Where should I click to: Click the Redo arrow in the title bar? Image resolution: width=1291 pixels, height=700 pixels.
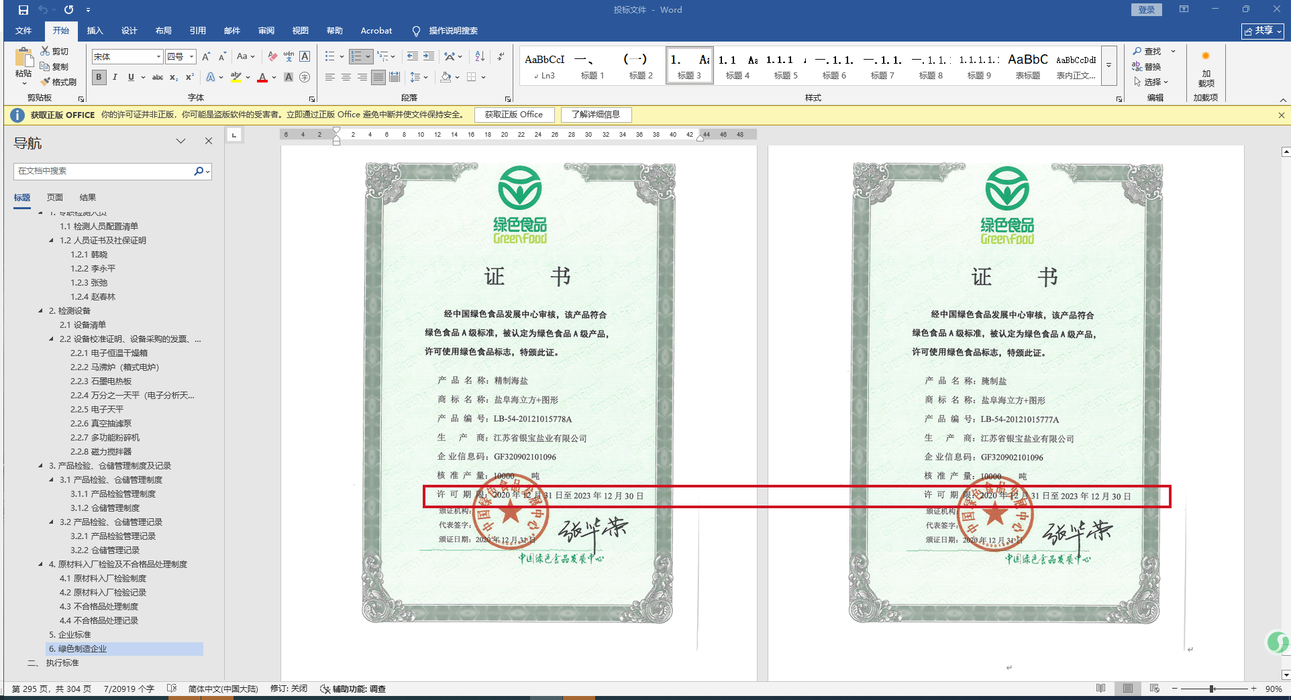tap(68, 10)
